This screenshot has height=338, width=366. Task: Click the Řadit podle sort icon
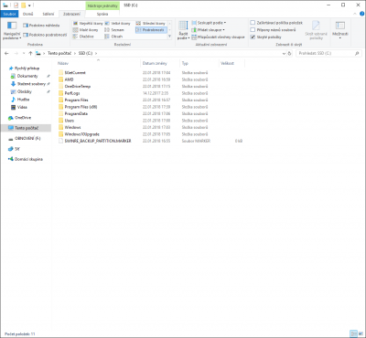(183, 30)
